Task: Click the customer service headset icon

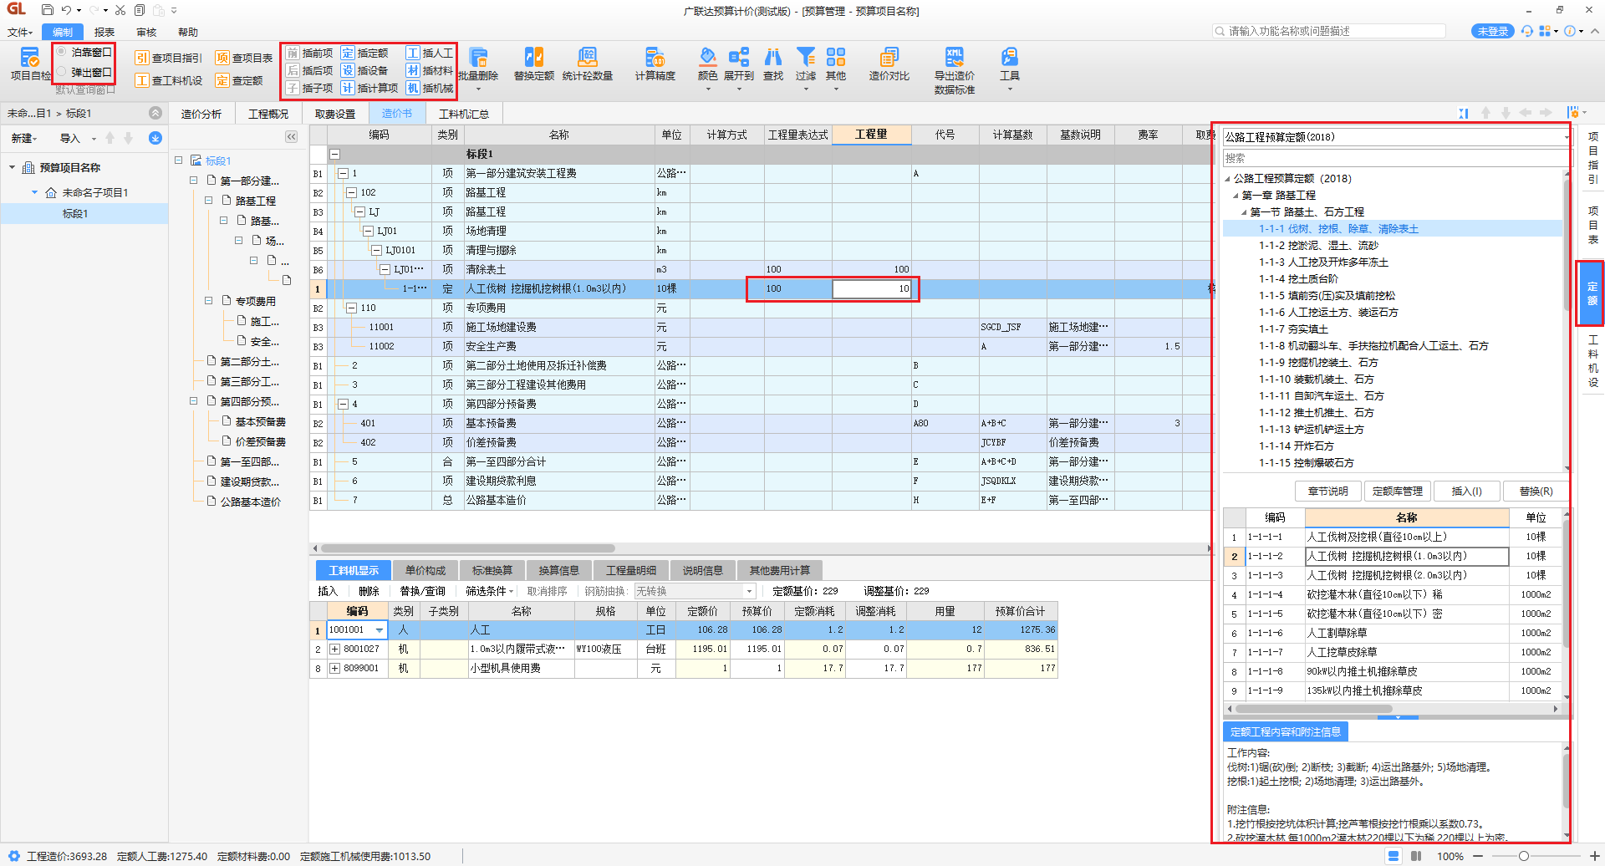Action: pyautogui.click(x=1527, y=31)
